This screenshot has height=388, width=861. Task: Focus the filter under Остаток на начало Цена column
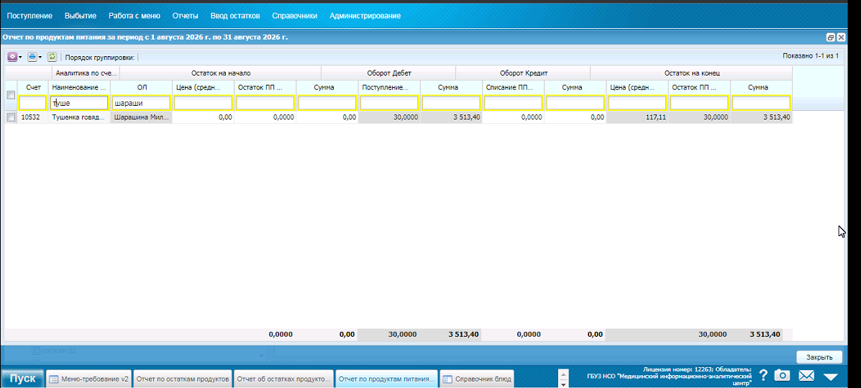(x=203, y=103)
